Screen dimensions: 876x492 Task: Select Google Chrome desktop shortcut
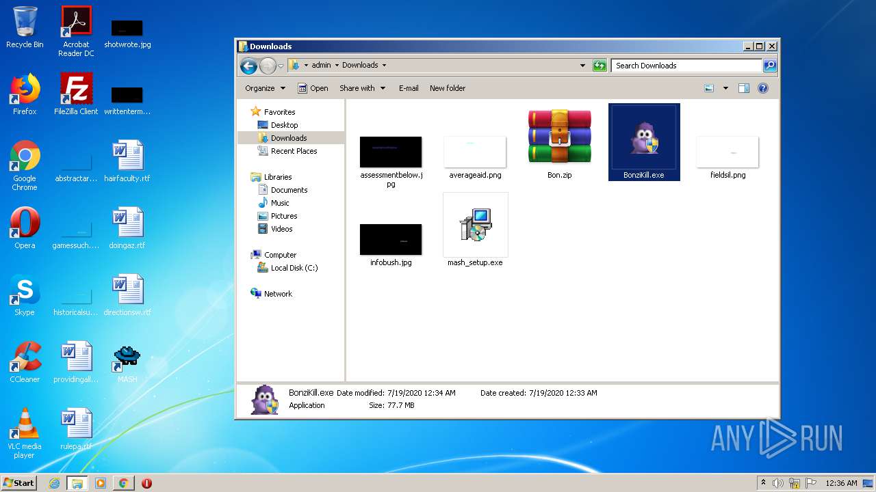pos(25,165)
